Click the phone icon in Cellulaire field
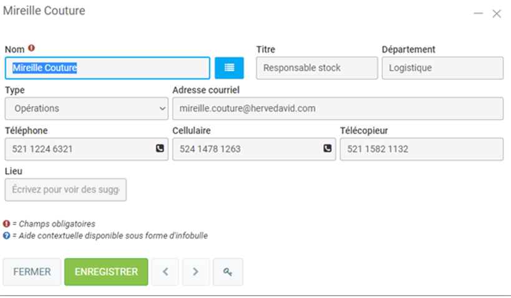 coord(327,149)
